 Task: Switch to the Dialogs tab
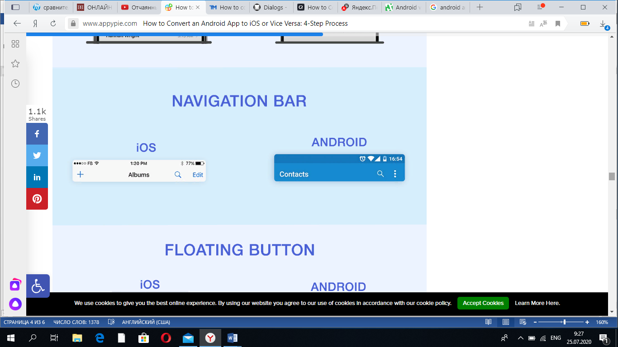click(271, 7)
